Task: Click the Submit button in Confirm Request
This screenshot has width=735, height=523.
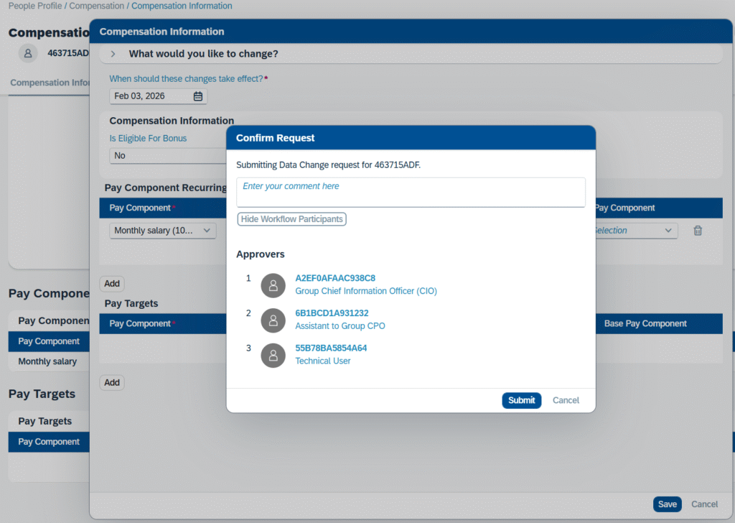Action: 521,400
